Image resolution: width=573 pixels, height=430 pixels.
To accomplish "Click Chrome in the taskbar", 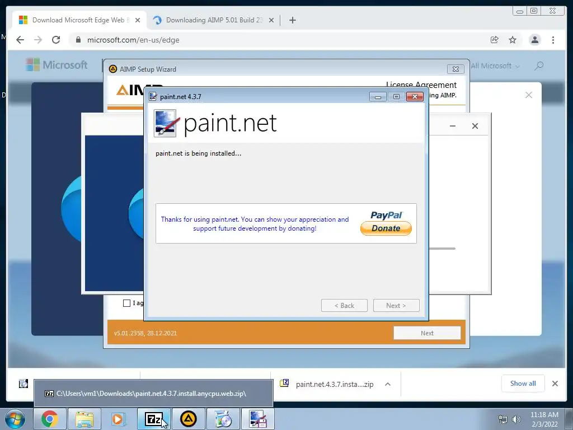I will click(x=50, y=419).
